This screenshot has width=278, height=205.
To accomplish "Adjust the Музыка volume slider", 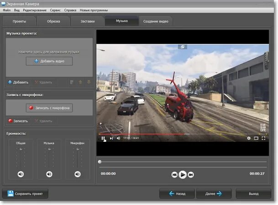I will [x=49, y=149].
